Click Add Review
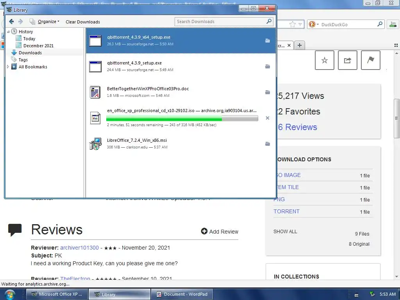This screenshot has height=300, width=400. tap(220, 231)
